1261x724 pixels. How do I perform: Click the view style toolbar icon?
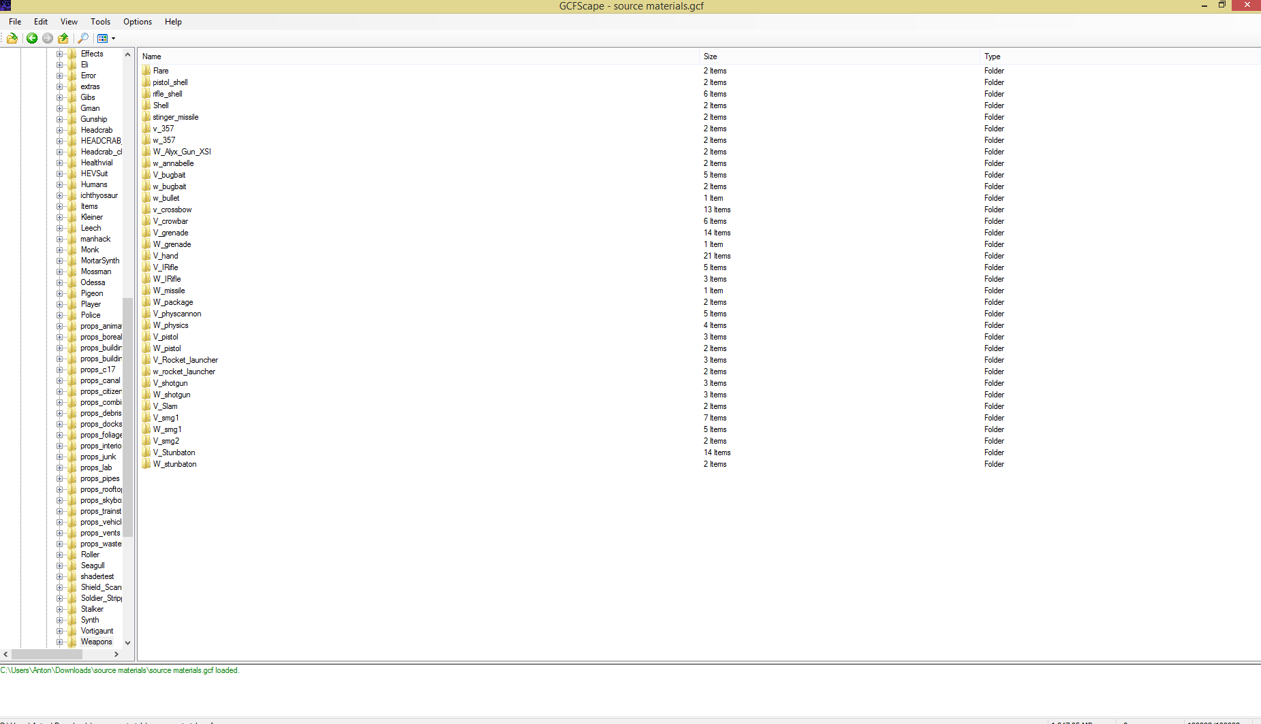(102, 38)
